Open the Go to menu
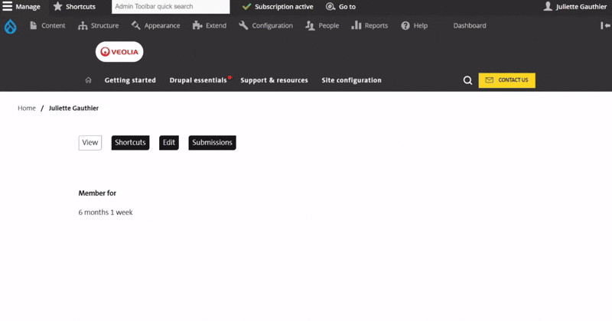The width and height of the screenshot is (612, 321). pos(340,7)
